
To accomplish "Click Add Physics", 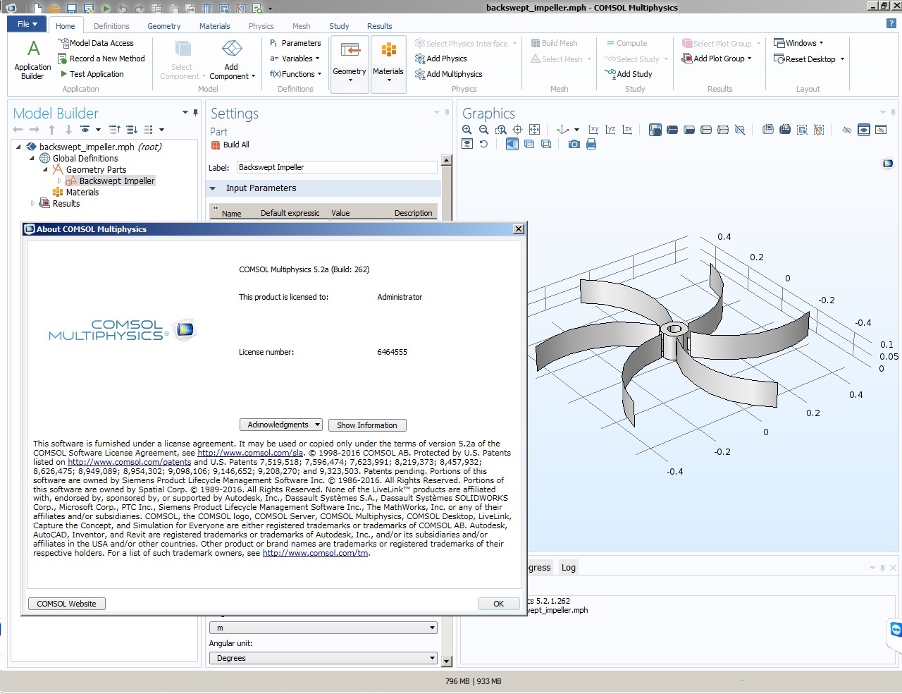I will click(441, 59).
